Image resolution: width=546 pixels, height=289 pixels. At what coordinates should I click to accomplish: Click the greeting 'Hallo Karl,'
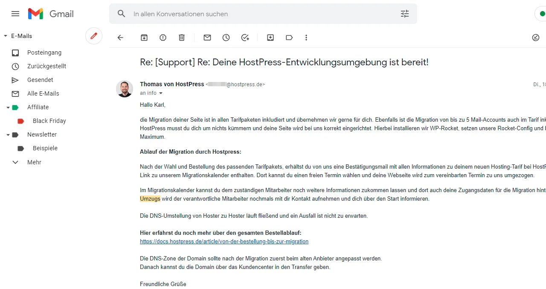[x=152, y=105]
